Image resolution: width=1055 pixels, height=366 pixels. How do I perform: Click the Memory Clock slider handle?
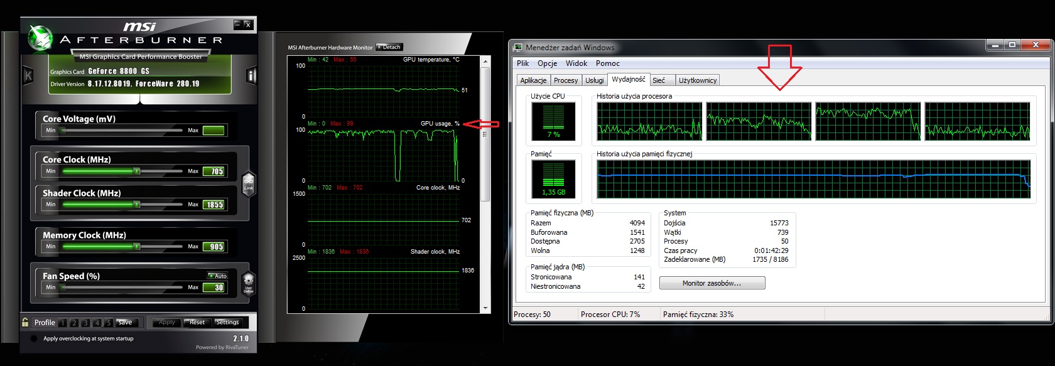(x=136, y=246)
